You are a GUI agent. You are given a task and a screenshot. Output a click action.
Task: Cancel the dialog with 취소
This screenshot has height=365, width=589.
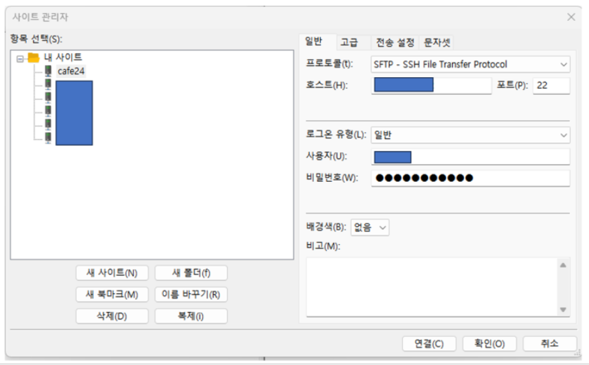549,344
